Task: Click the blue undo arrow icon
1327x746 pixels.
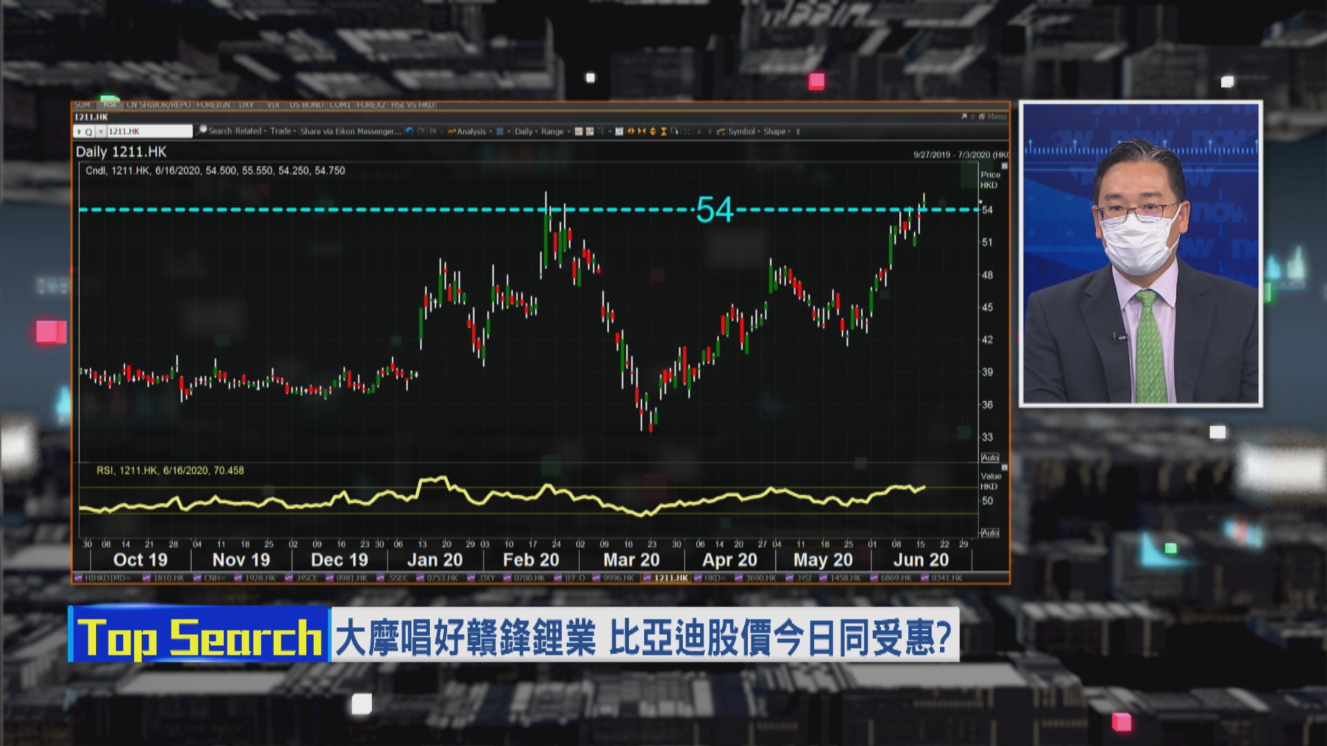Action: tap(409, 131)
